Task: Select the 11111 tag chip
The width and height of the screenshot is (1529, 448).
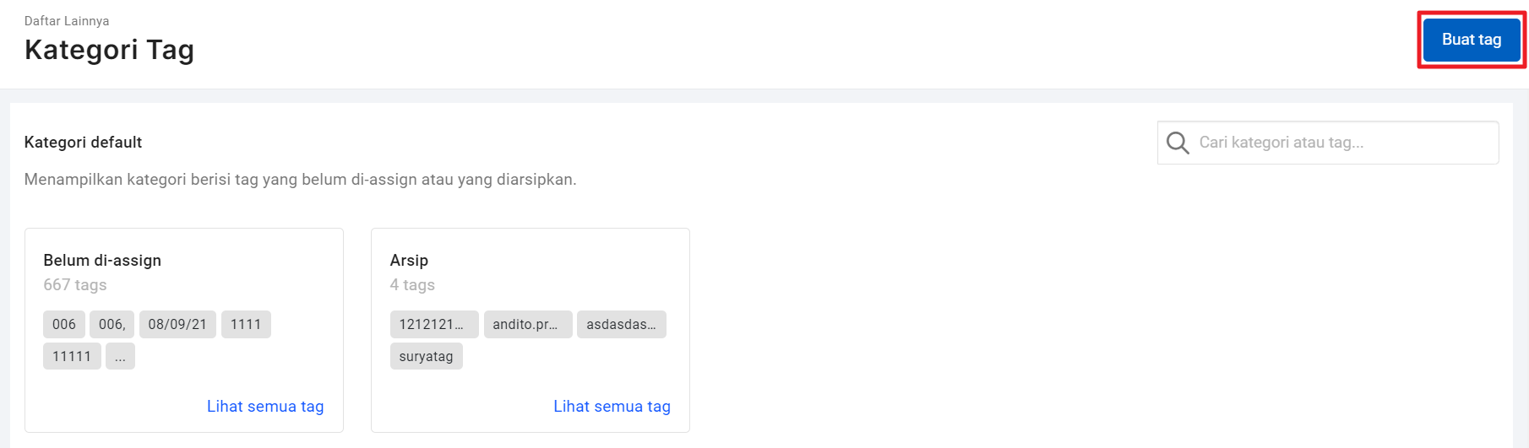Action: coord(72,356)
